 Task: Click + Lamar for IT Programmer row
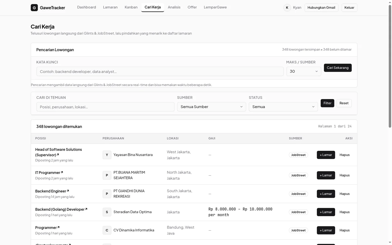point(326,175)
